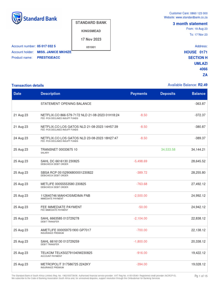Click the SAHL DC 6616130 230825 description
217x289 pixels.
click(x=60, y=161)
